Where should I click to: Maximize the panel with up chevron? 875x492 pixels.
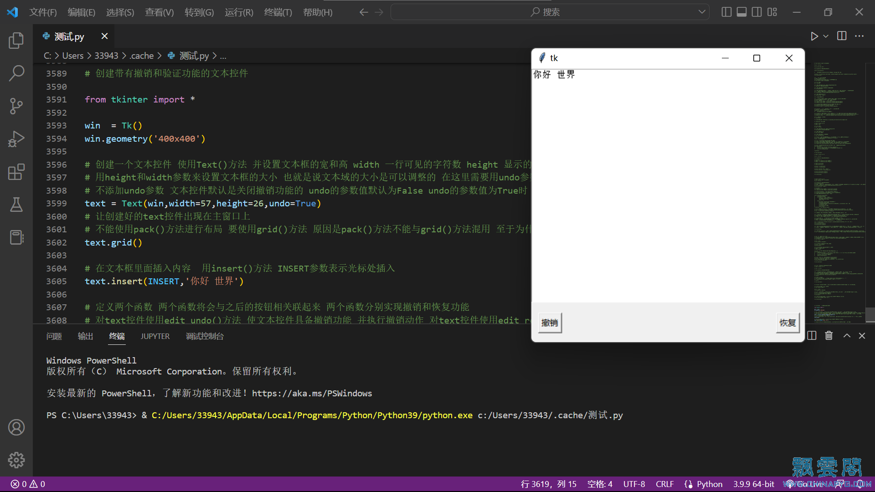tap(847, 336)
